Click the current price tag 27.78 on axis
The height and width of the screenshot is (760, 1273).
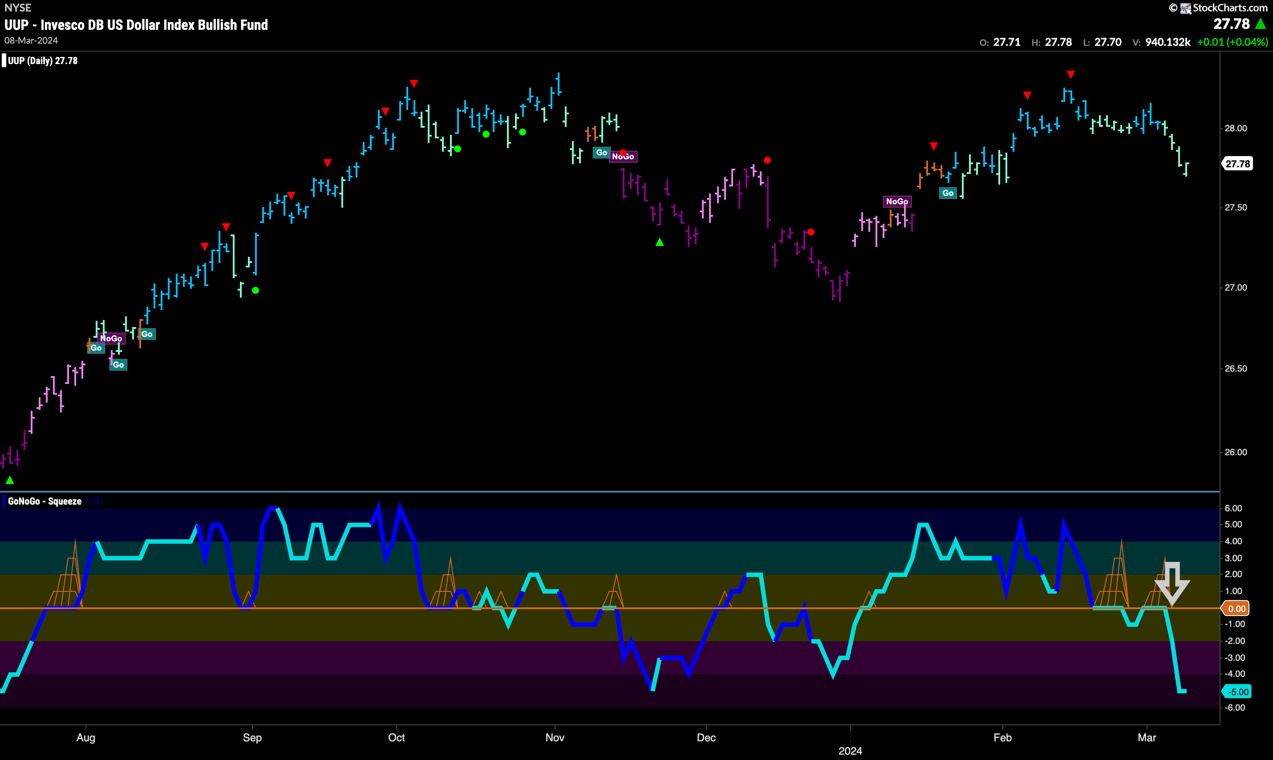tap(1238, 164)
